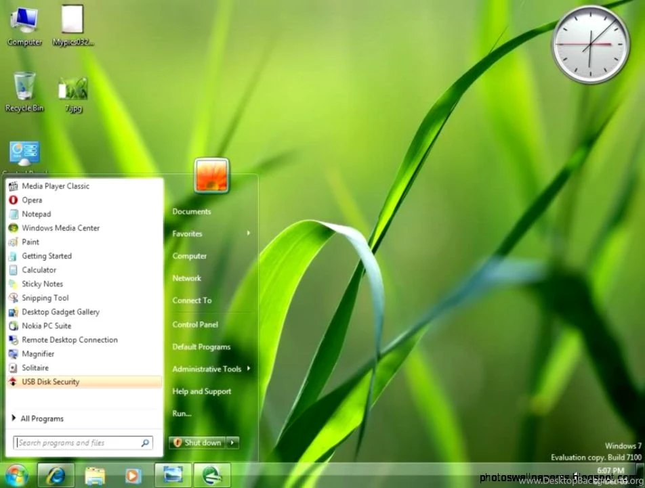This screenshot has width=645, height=488.
Task: Open Windows Explorer folder on taskbar
Action: (95, 476)
